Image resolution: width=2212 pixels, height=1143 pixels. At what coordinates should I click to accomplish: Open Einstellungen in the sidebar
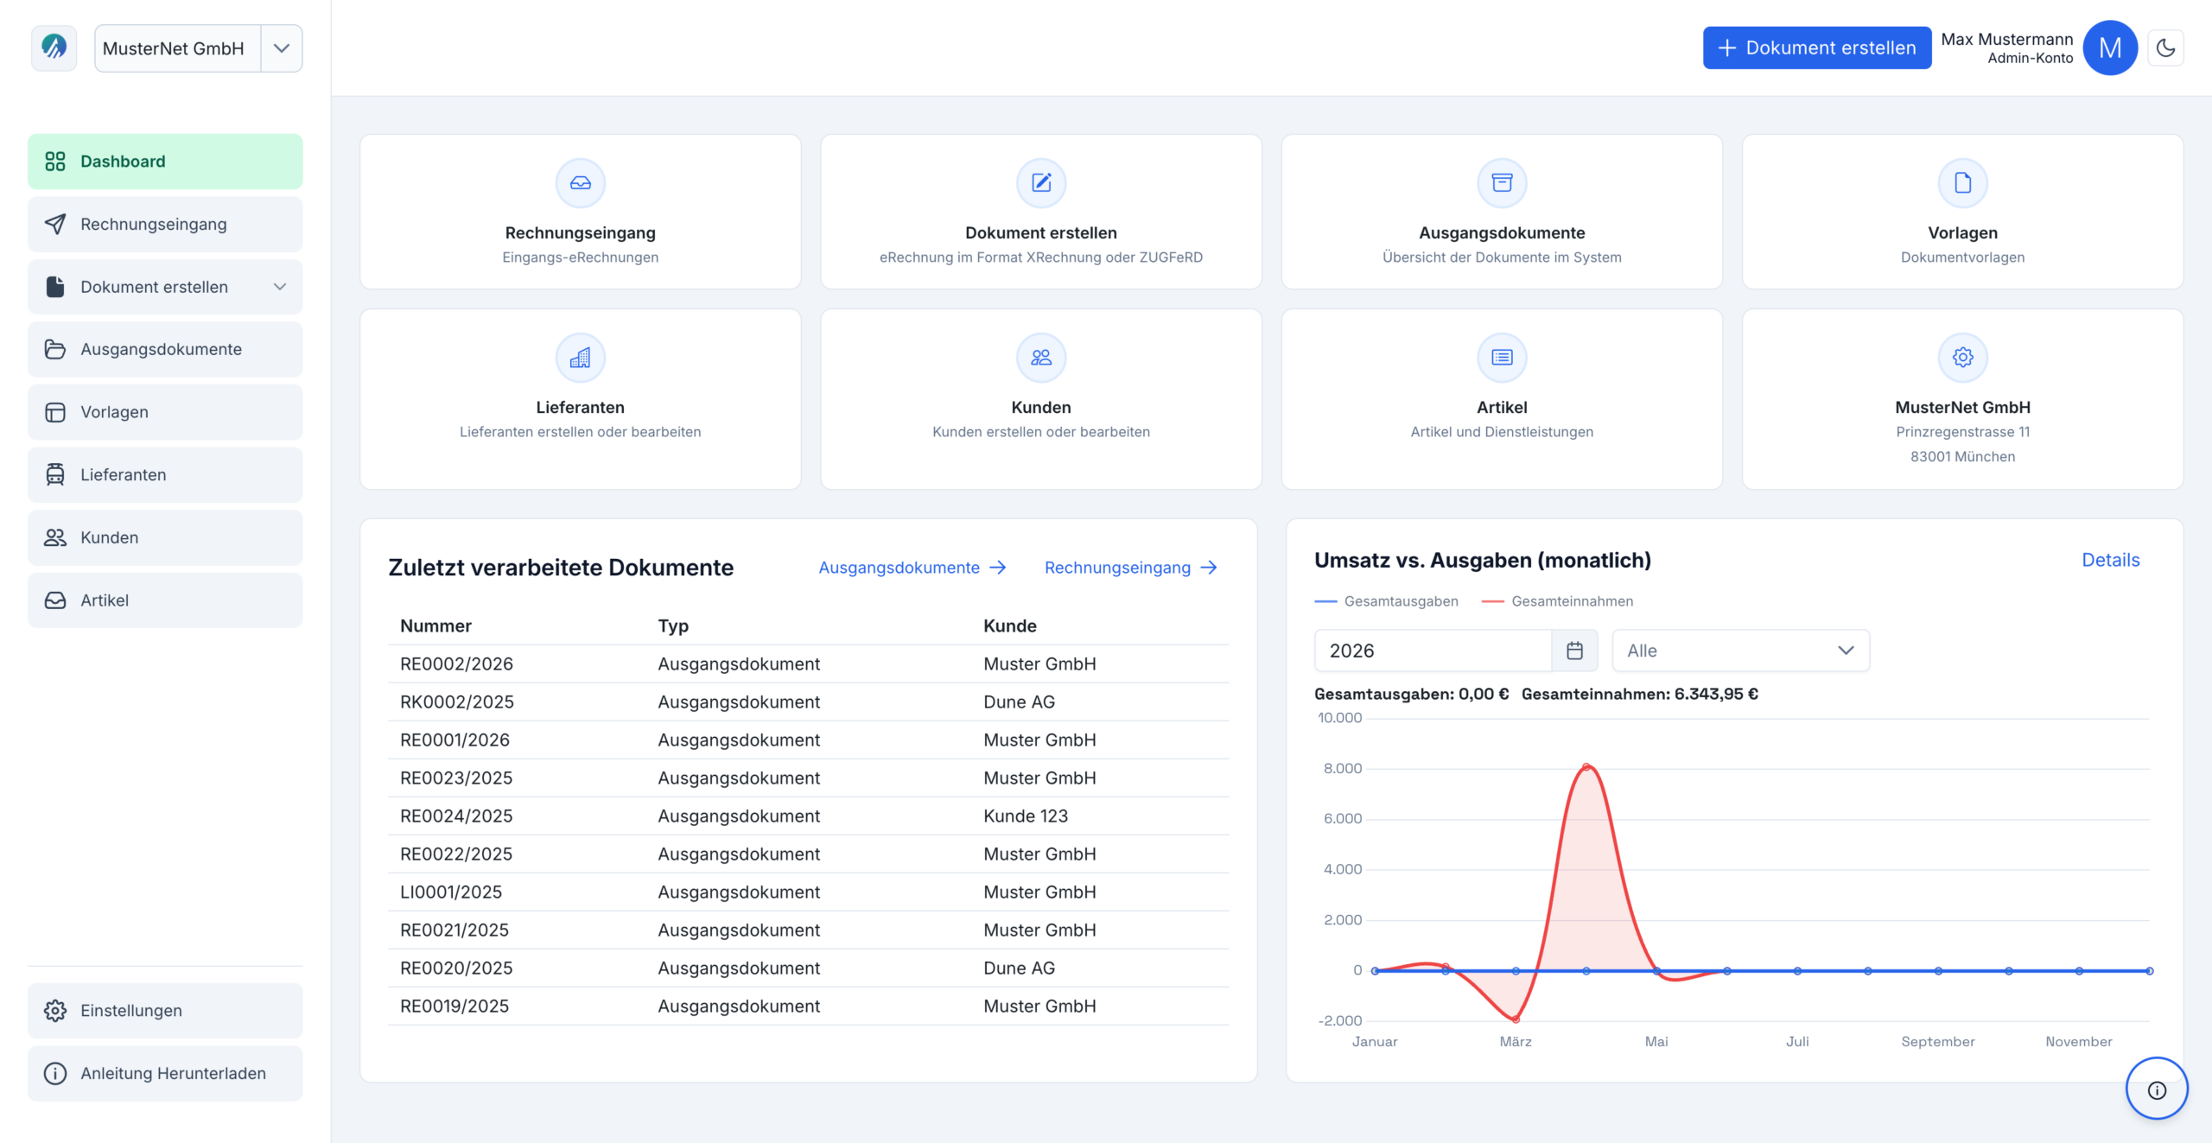[x=165, y=1010]
